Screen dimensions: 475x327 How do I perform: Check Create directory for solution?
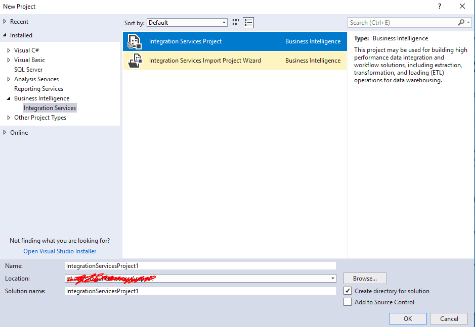click(348, 291)
